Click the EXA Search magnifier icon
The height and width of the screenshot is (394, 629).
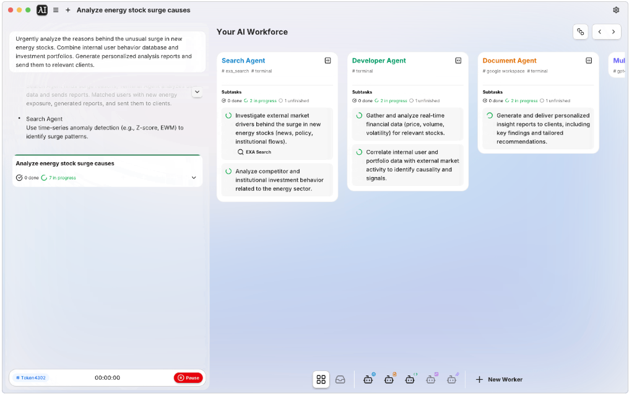[240, 152]
